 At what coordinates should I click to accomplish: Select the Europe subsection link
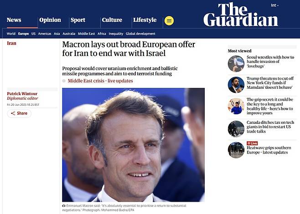[x=23, y=34]
